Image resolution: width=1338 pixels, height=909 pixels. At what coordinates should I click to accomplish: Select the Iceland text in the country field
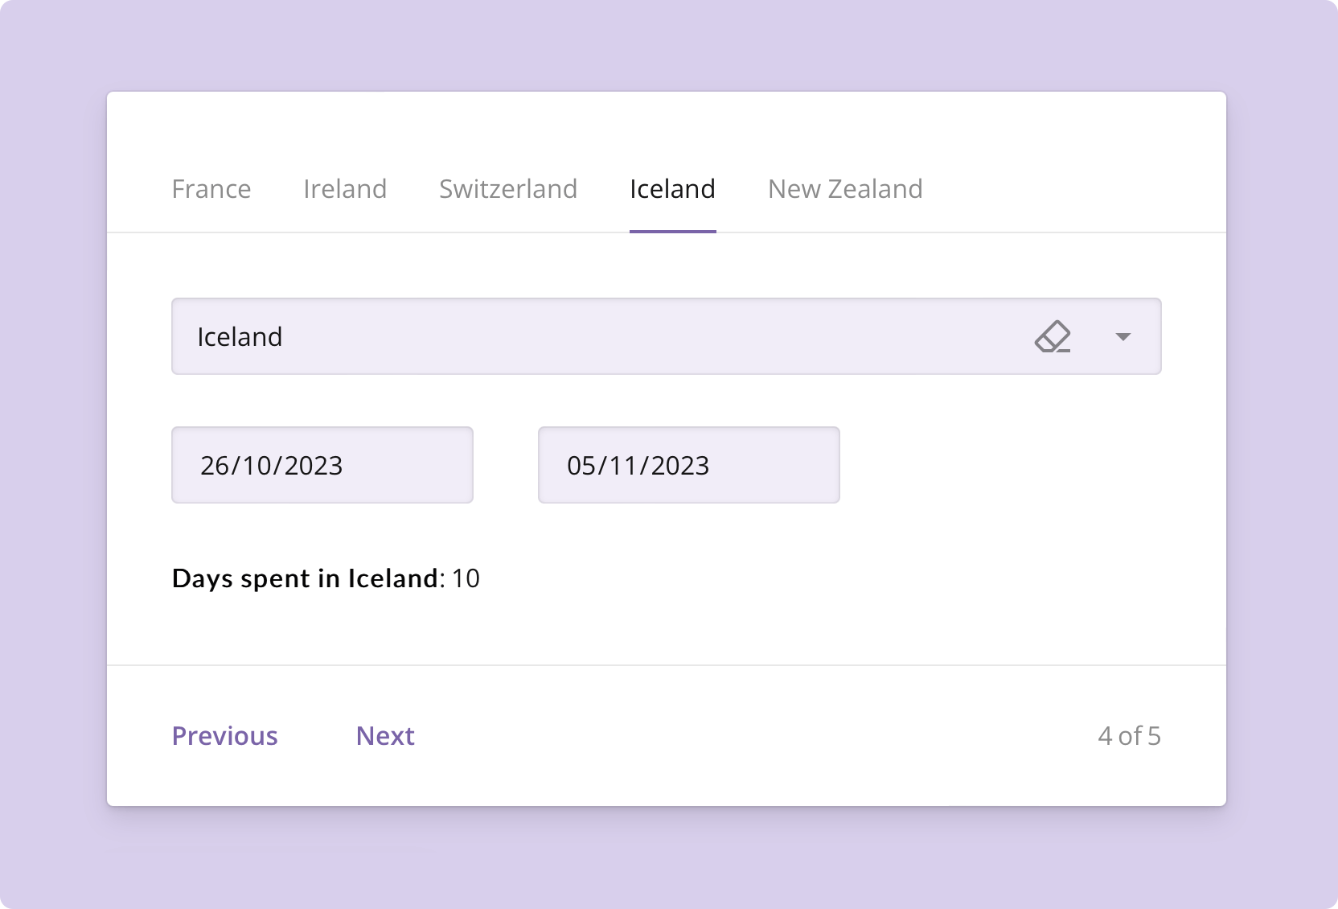[241, 336]
